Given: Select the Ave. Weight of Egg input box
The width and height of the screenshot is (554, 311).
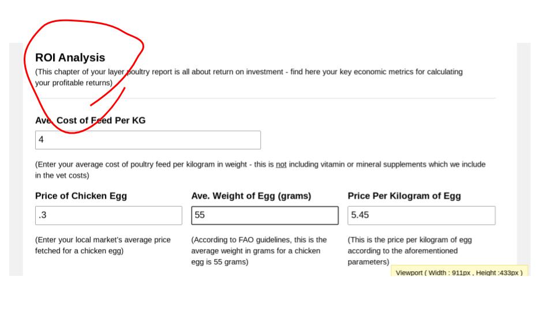Looking at the screenshot, I should 265,215.
